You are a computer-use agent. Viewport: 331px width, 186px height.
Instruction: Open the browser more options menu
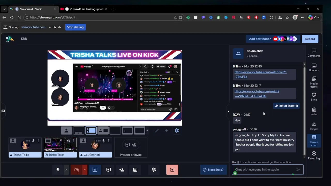pyautogui.click(x=303, y=17)
